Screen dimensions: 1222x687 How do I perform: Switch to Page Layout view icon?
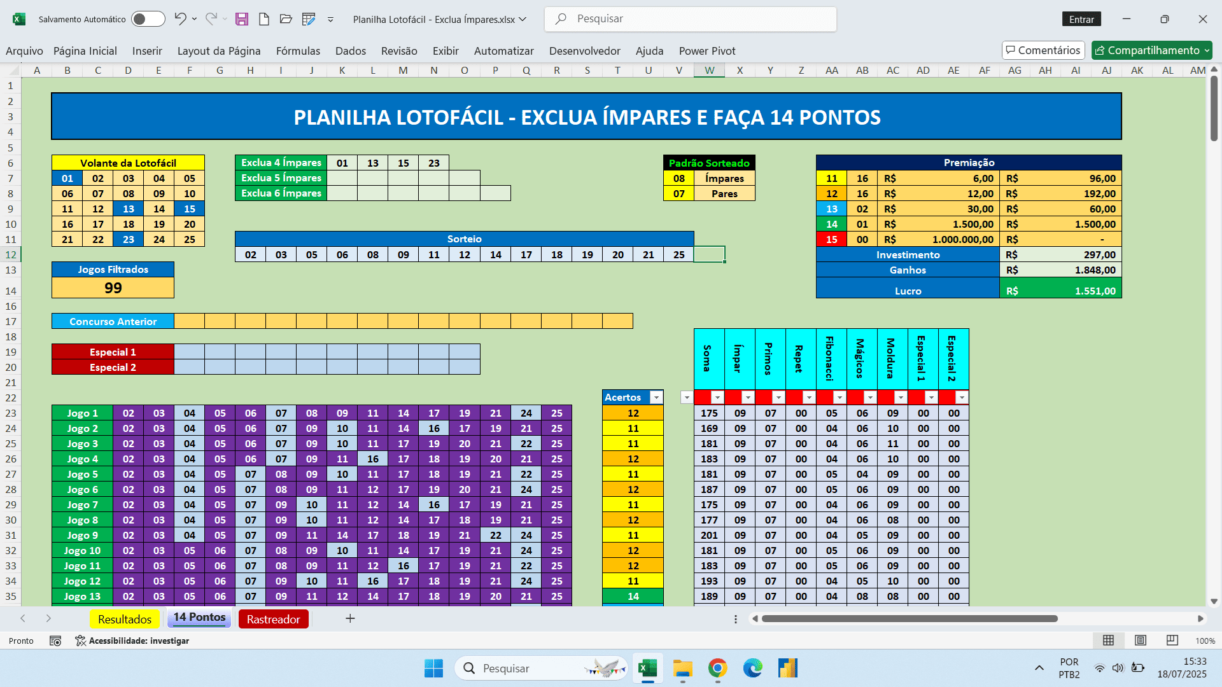point(1141,641)
